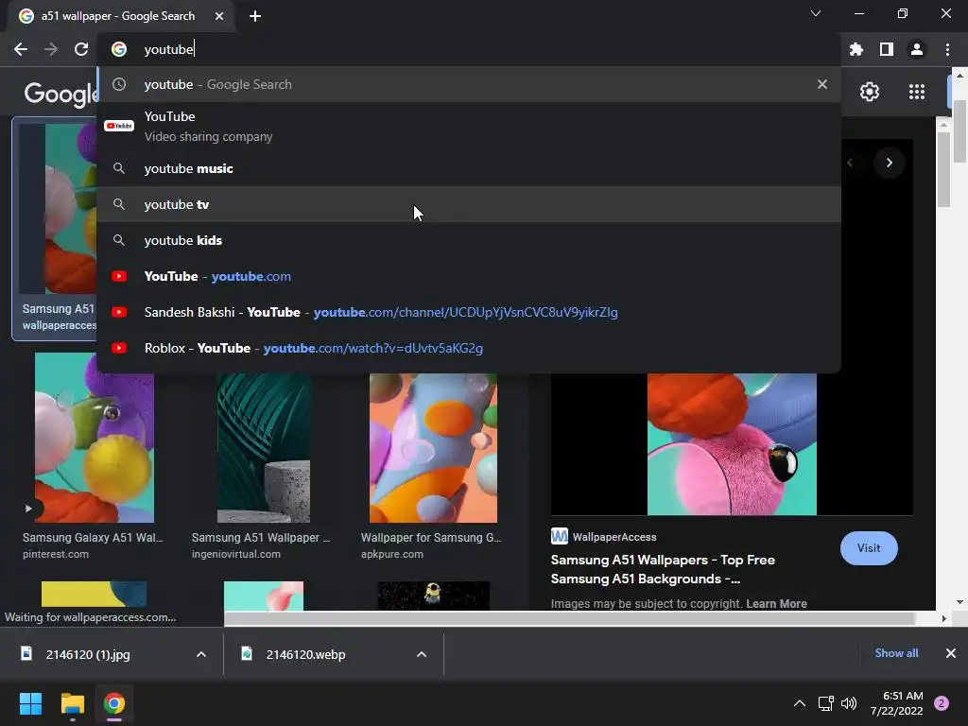Image resolution: width=968 pixels, height=726 pixels.
Task: Click the preview panel vertical scrollbar
Action: (943, 170)
